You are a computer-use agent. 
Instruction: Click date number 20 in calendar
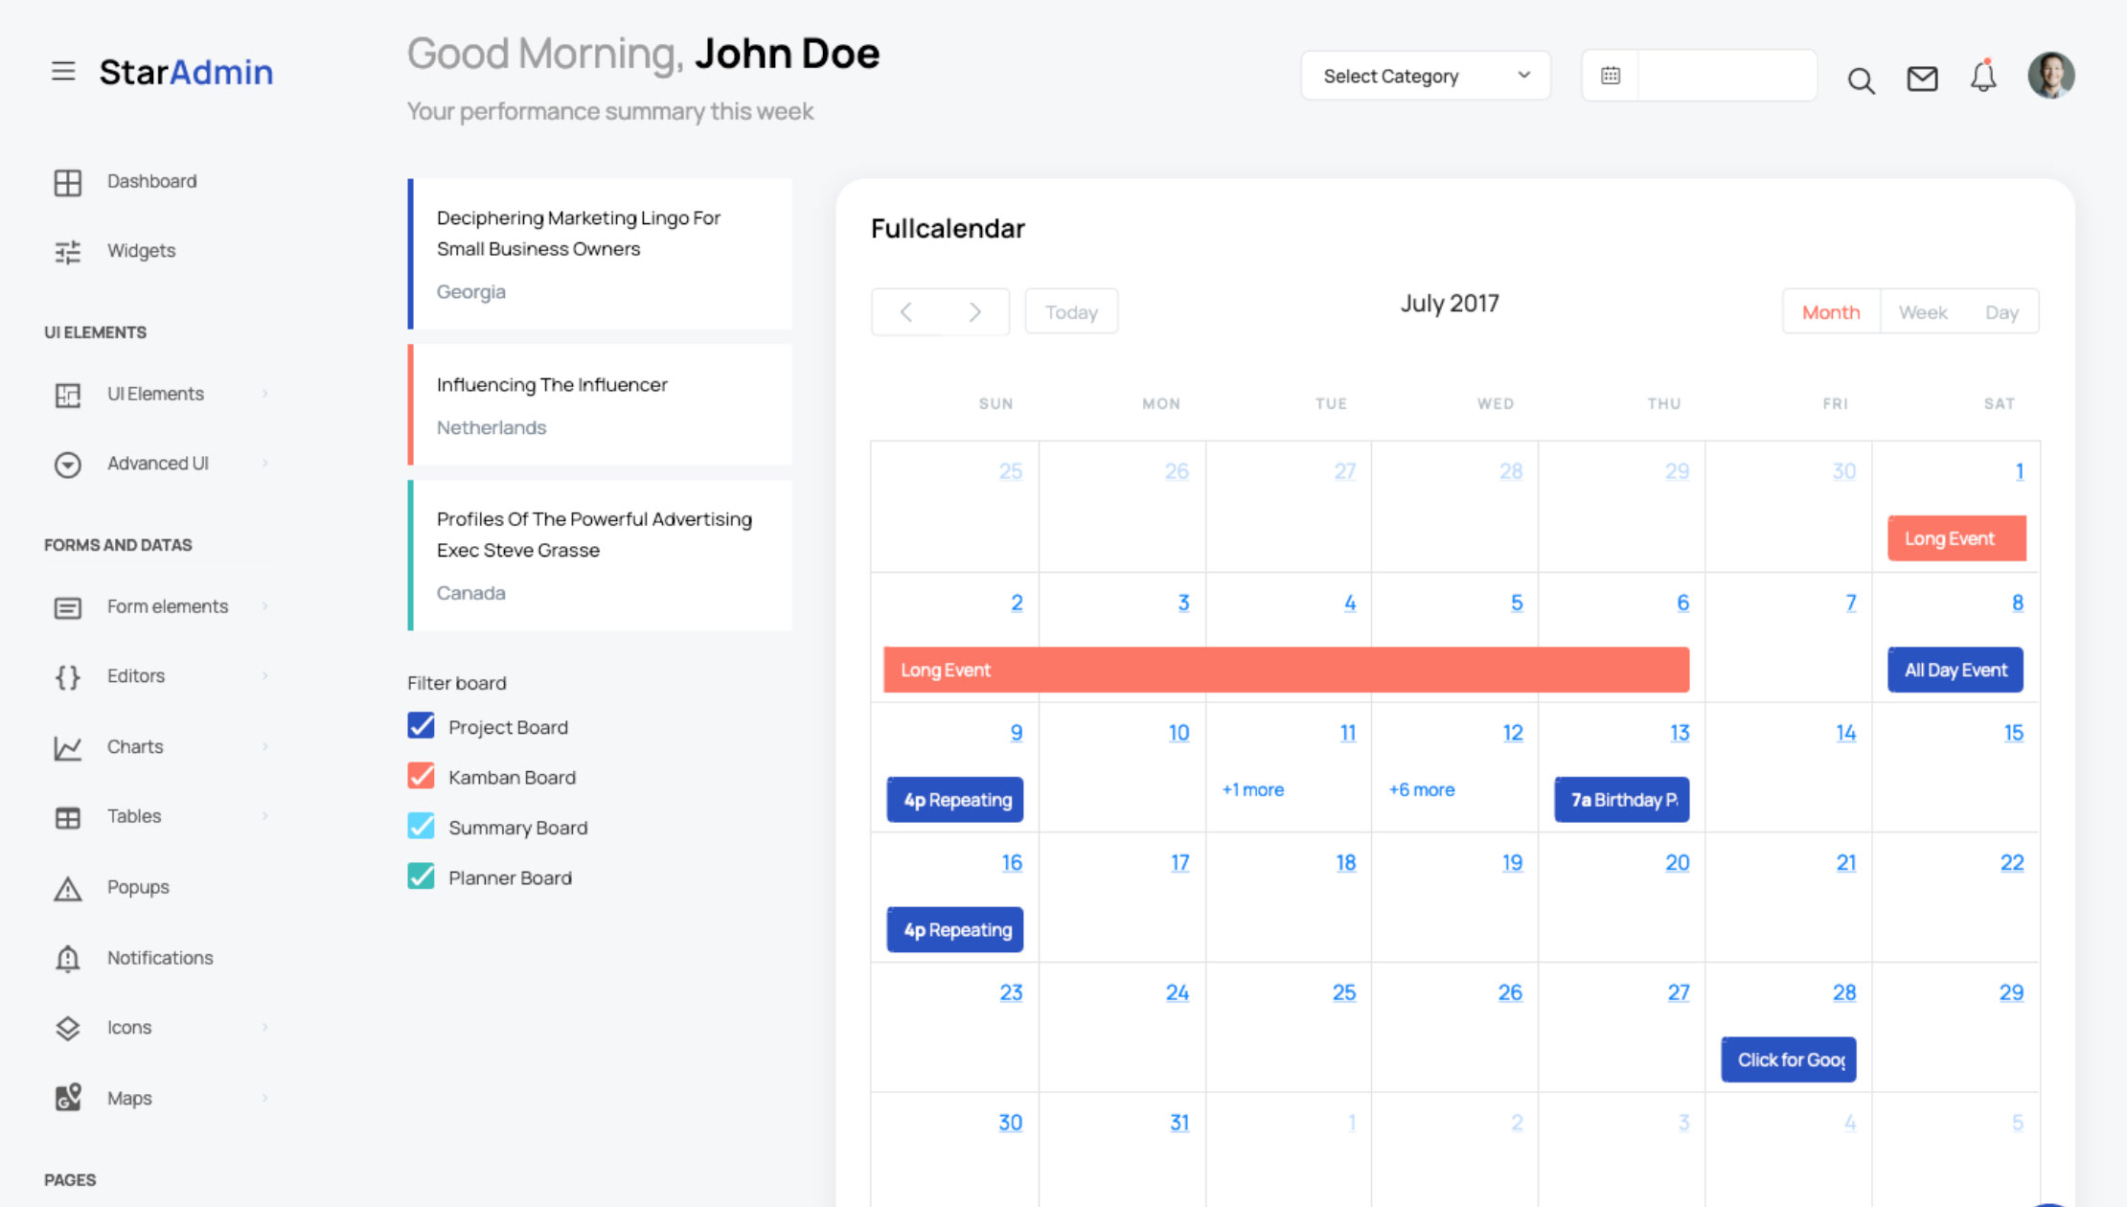click(1677, 863)
